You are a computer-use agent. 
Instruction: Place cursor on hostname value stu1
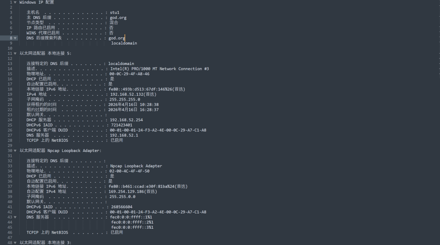pyautogui.click(x=115, y=12)
